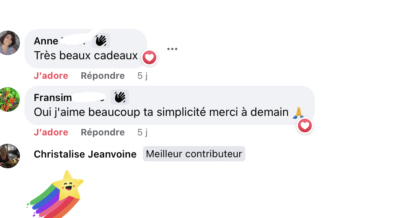
Task: Click the Meilleur contributeur badge
Action: tap(194, 154)
